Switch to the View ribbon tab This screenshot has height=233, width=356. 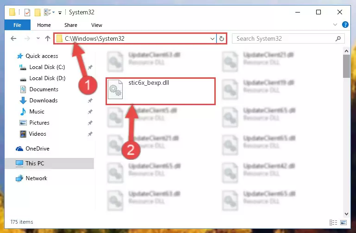(96, 25)
